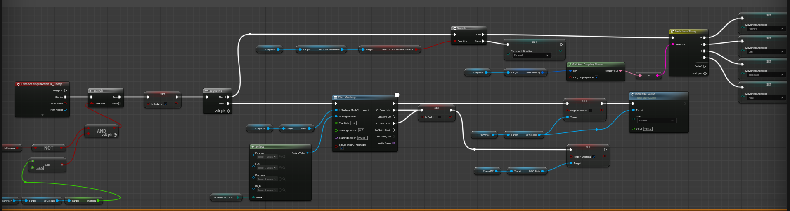Click the Play Montage node icon

click(x=336, y=97)
